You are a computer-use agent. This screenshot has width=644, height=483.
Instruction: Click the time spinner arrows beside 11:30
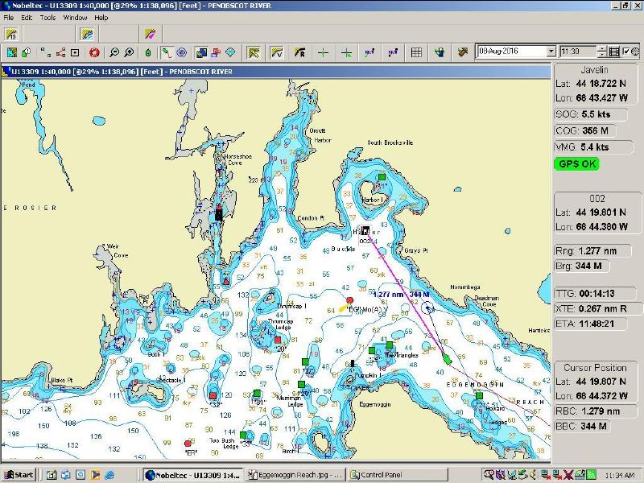click(601, 52)
